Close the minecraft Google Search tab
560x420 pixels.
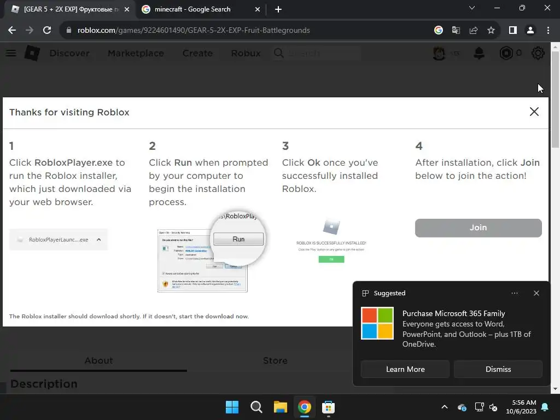[x=257, y=9]
